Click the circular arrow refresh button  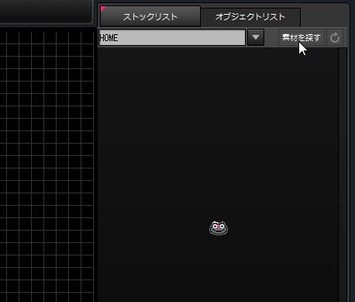coord(335,38)
